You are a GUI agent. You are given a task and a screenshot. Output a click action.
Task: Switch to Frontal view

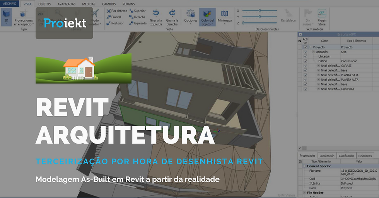114,17
